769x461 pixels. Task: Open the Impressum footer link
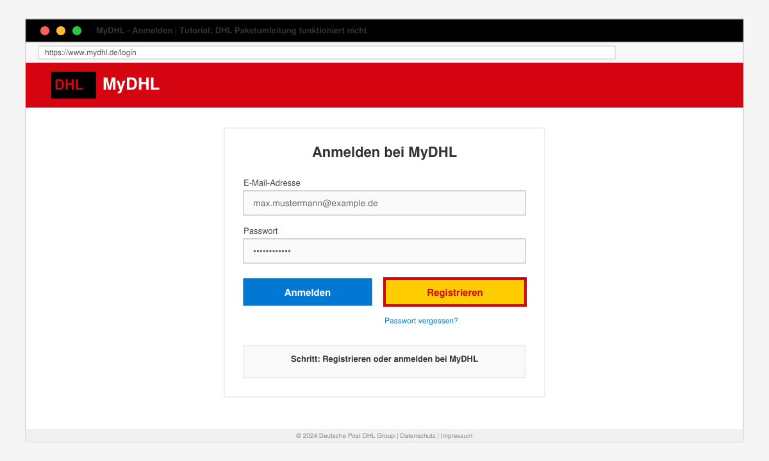click(x=456, y=435)
